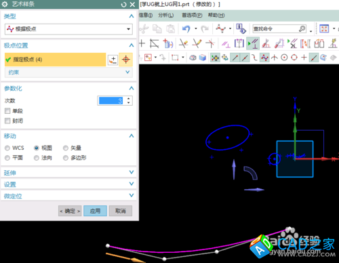Open the point constructor icon beside 指定极点

point(113,60)
